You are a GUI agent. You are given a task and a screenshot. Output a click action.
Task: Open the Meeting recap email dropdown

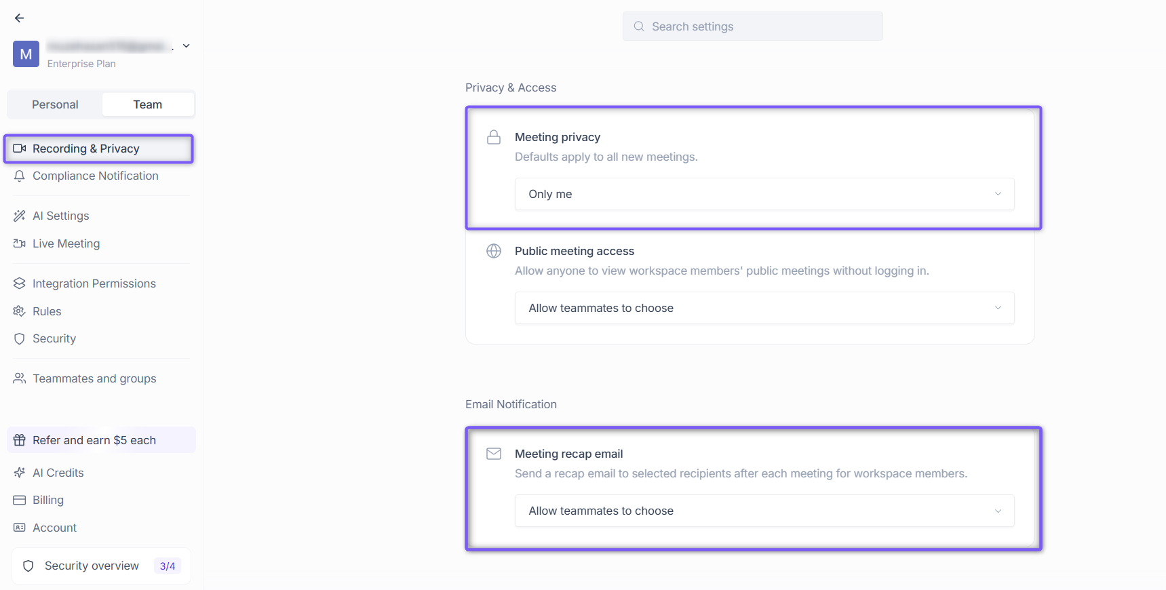pyautogui.click(x=764, y=511)
